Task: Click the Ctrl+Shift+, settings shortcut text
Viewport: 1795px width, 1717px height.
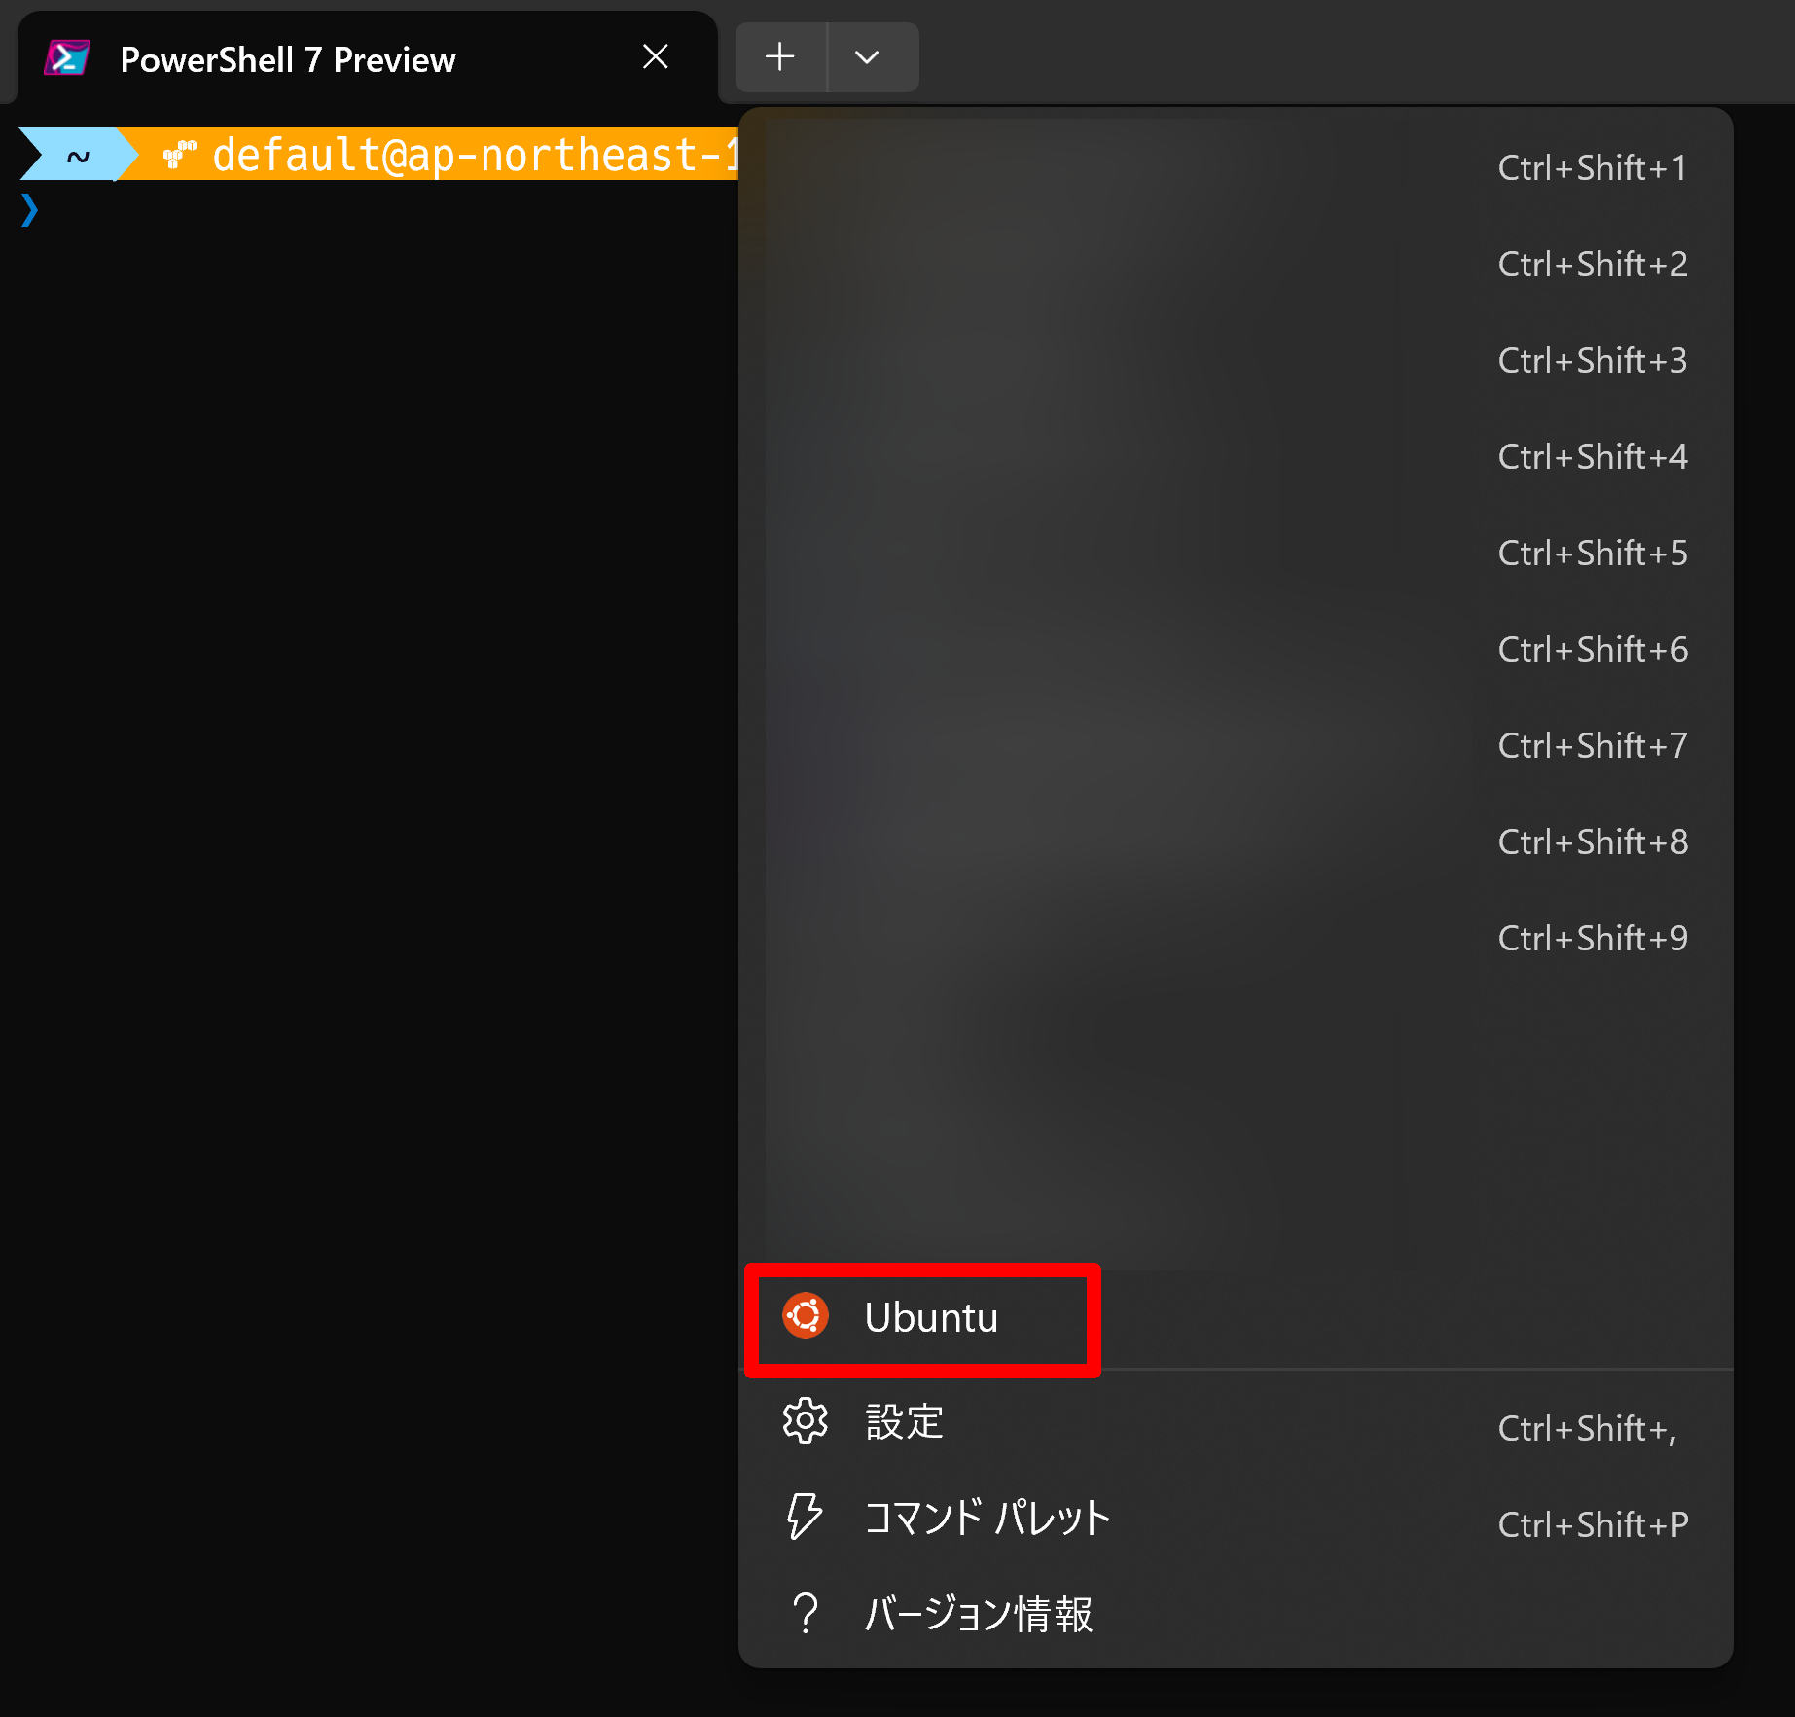Action: pos(1588,1429)
